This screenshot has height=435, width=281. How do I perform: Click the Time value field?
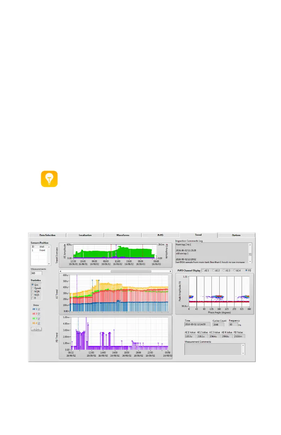click(x=197, y=324)
